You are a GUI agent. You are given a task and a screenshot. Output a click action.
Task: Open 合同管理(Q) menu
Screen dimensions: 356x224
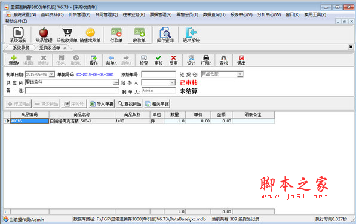(x=106, y=14)
